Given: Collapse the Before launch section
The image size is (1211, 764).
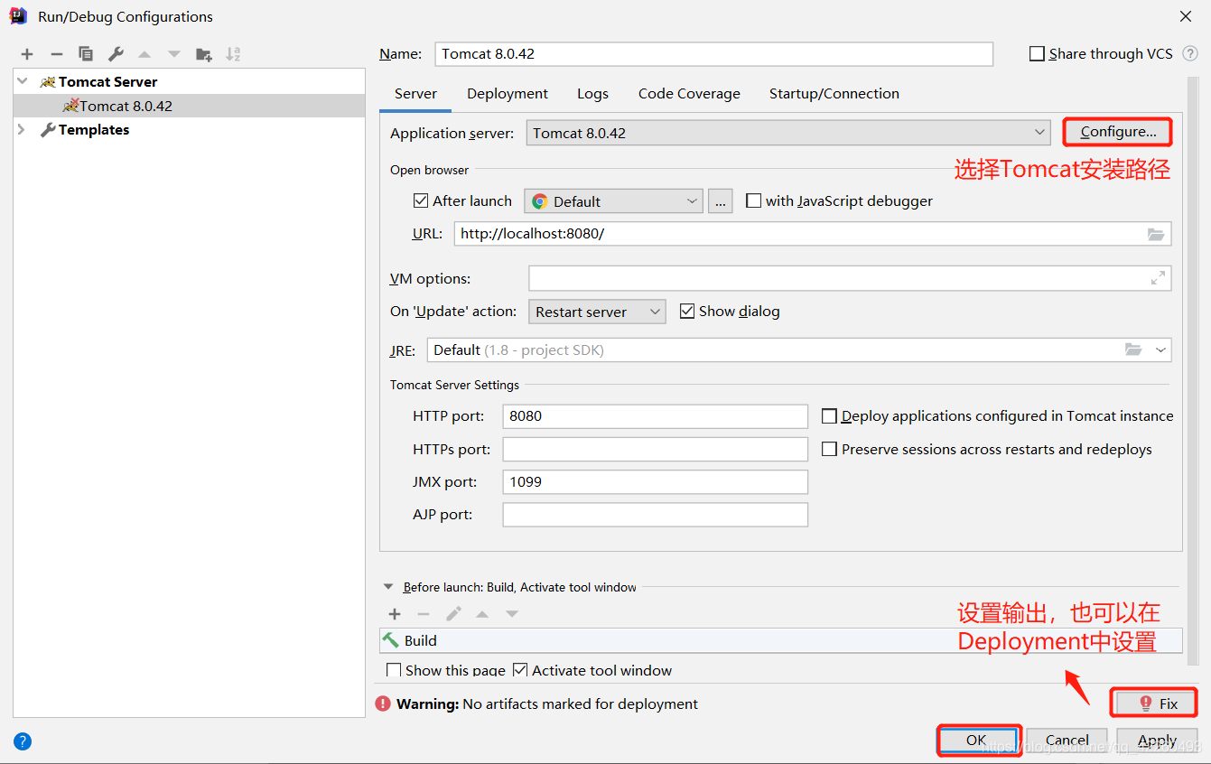Looking at the screenshot, I should pos(388,587).
